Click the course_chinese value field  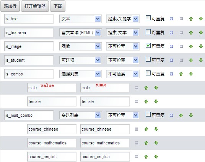click(x=52, y=129)
